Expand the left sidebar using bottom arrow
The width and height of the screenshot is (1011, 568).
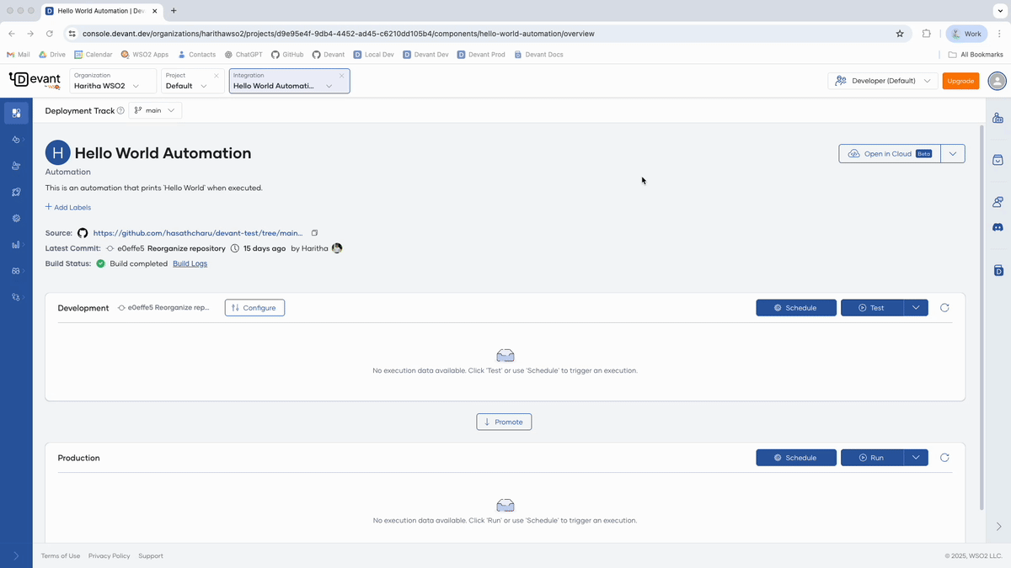[16, 555]
